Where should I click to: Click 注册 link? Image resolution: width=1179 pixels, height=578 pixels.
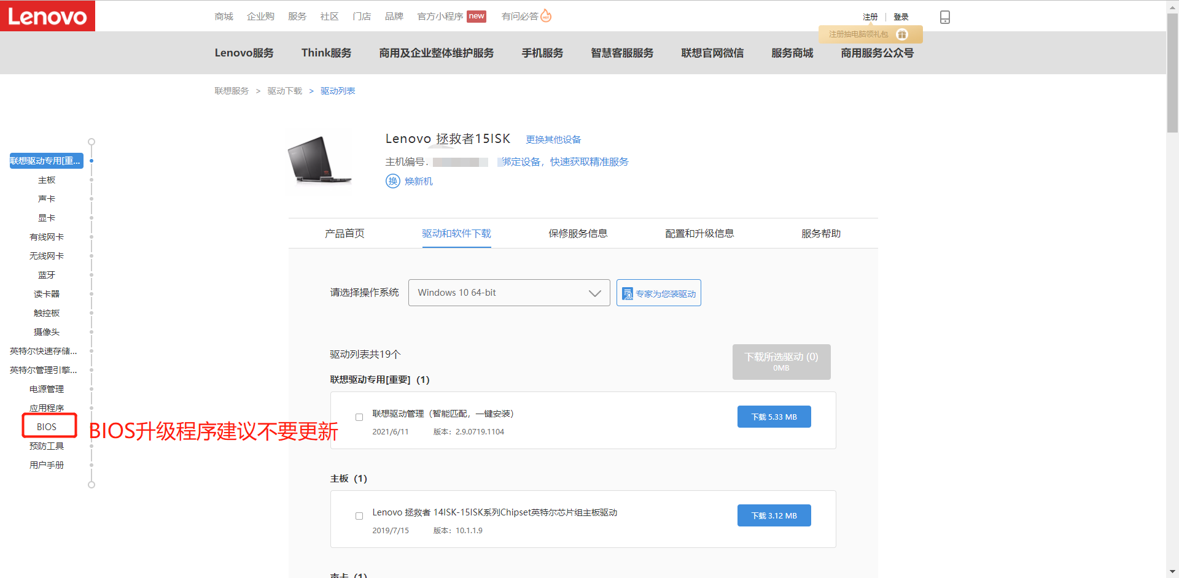point(870,17)
